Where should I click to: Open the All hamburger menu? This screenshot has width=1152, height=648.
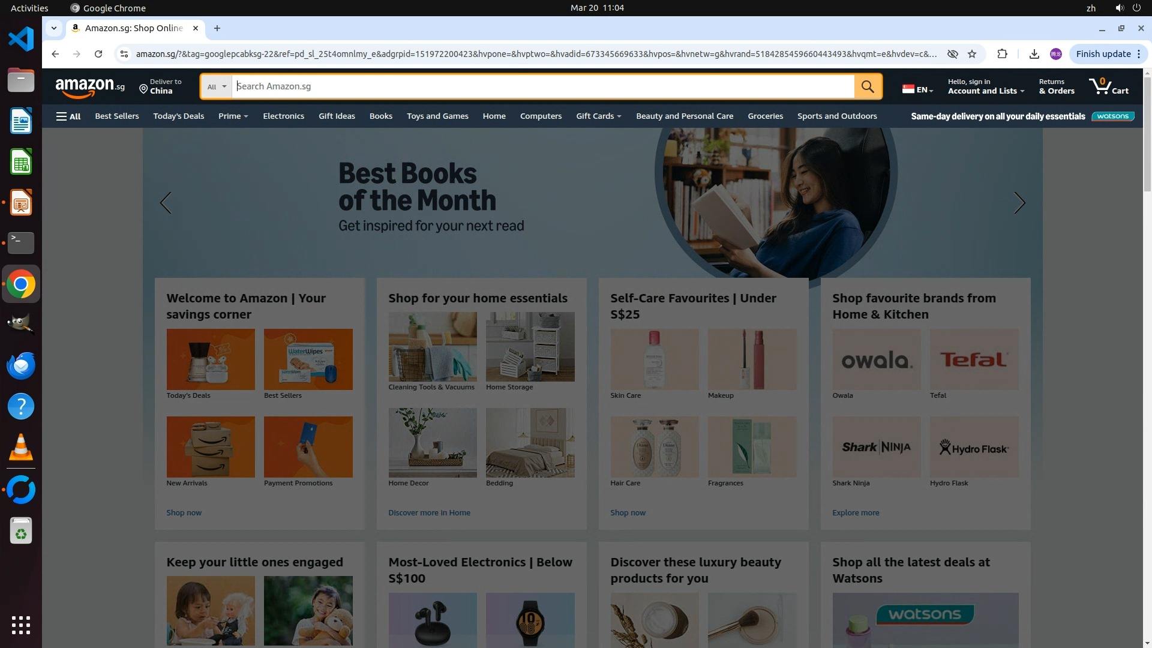[68, 116]
